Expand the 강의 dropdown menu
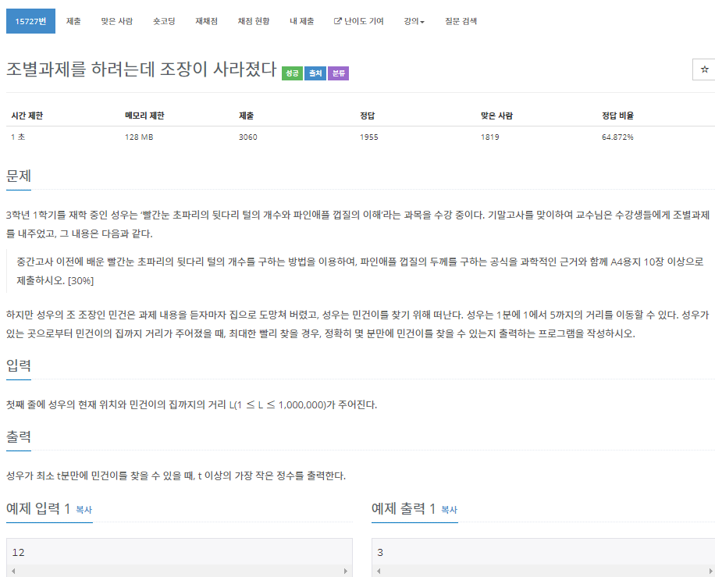The image size is (715, 577). pos(414,21)
